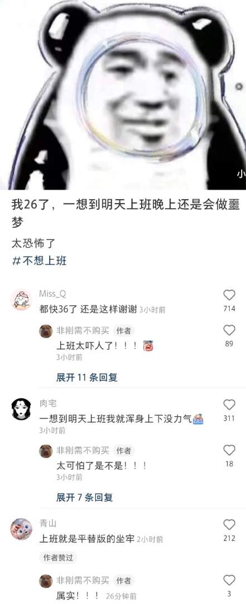Tap heart on author's reply '太可怕了是不是'
Screen dimensions: 246x604
(229, 450)
